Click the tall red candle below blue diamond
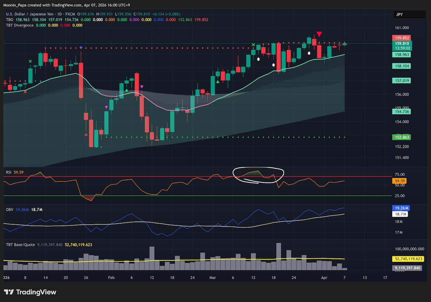 point(81,81)
